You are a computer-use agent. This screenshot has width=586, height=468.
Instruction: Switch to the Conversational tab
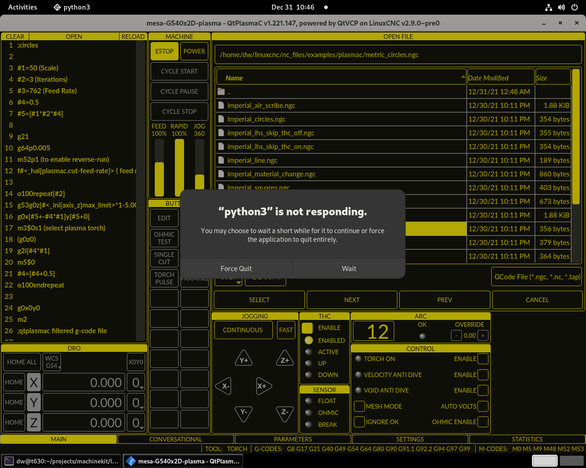point(176,439)
